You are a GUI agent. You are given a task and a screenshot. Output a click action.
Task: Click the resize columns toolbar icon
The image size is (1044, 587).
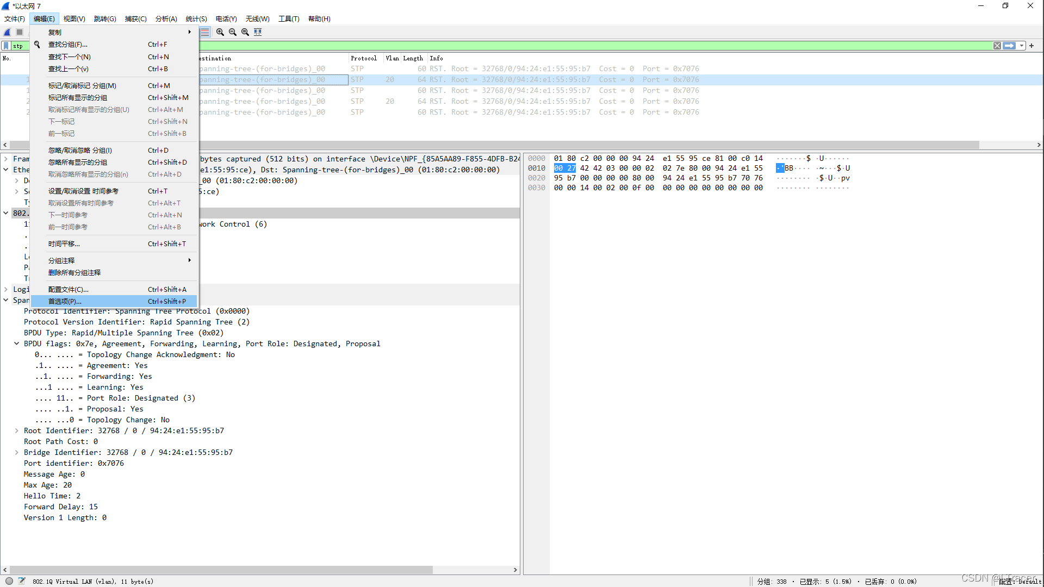click(x=258, y=32)
